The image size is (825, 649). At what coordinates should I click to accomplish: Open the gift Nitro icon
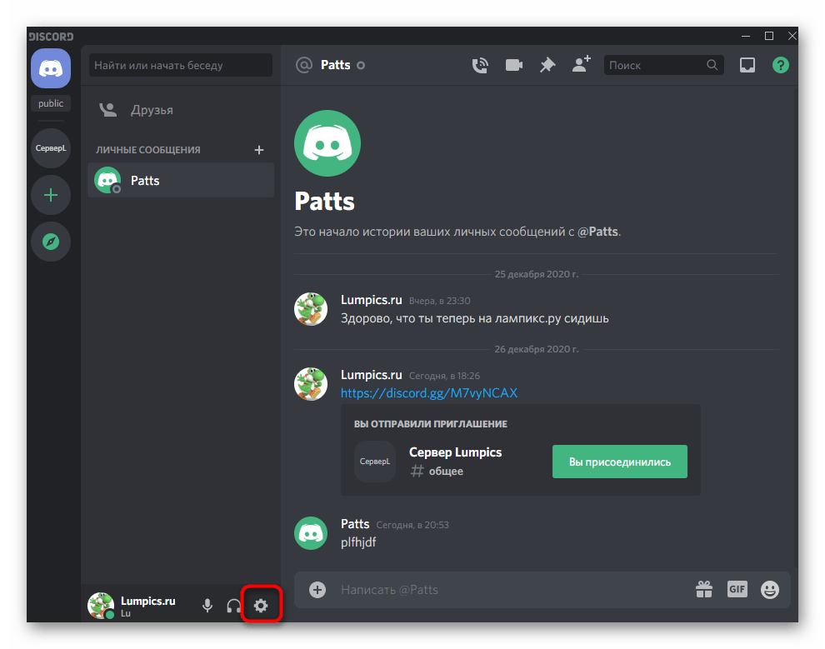point(704,590)
